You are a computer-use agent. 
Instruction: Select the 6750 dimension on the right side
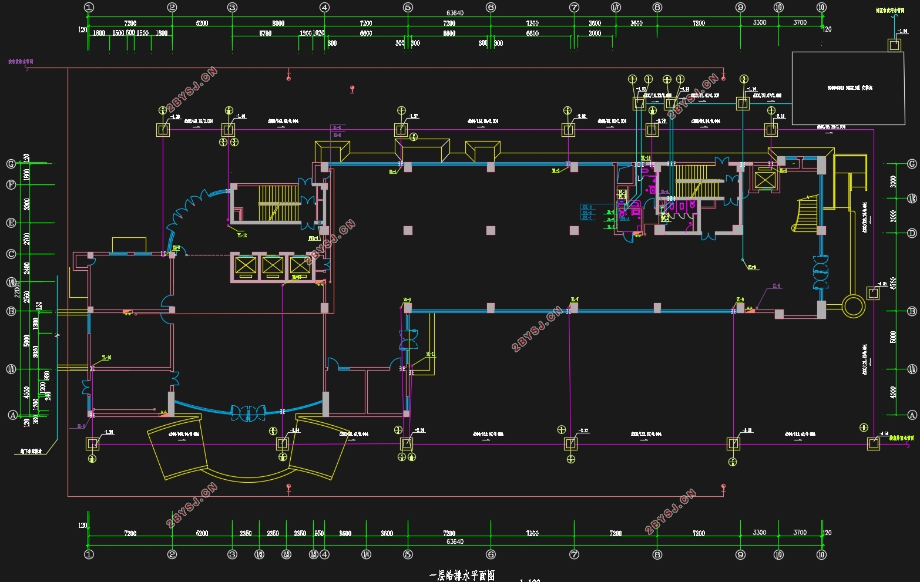pyautogui.click(x=894, y=283)
